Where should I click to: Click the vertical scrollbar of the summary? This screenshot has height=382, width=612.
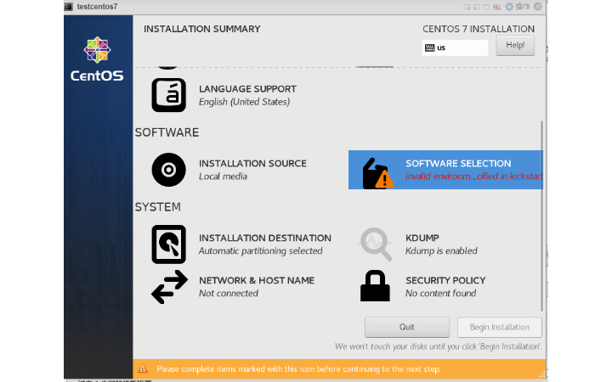tap(541, 216)
